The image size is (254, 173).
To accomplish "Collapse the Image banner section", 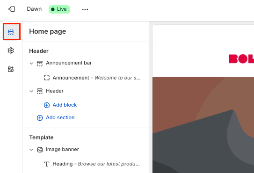I will pyautogui.click(x=31, y=150).
